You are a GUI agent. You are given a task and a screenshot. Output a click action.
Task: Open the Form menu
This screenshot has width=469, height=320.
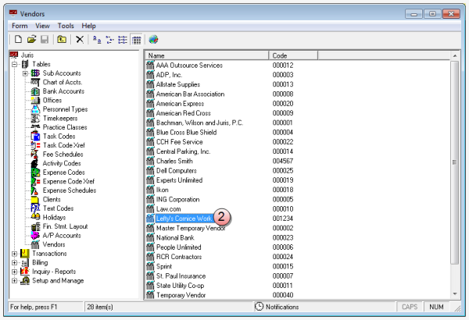coord(19,26)
